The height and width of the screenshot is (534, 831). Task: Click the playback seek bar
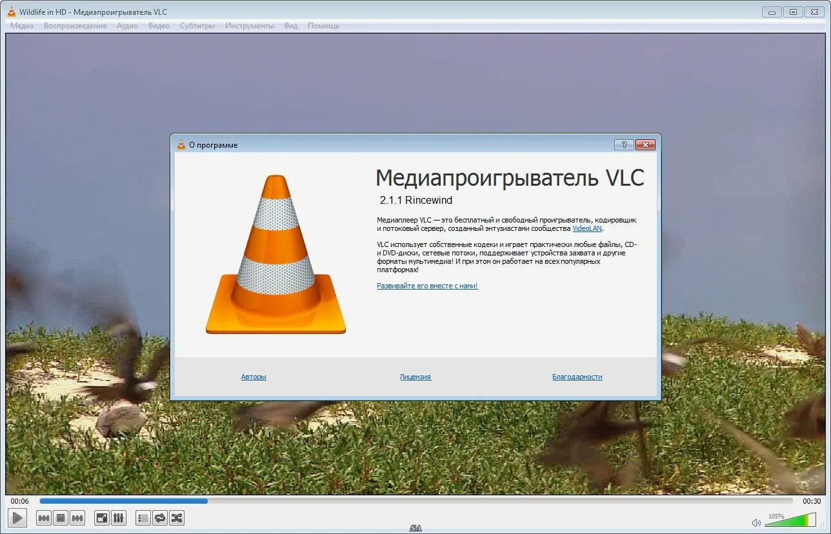[x=416, y=500]
